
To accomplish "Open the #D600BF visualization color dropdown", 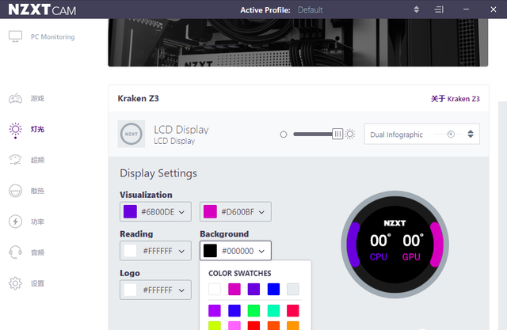I will point(235,212).
